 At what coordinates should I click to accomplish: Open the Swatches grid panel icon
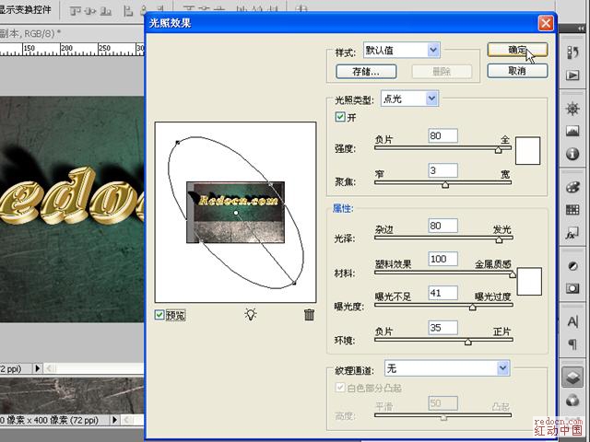572,209
